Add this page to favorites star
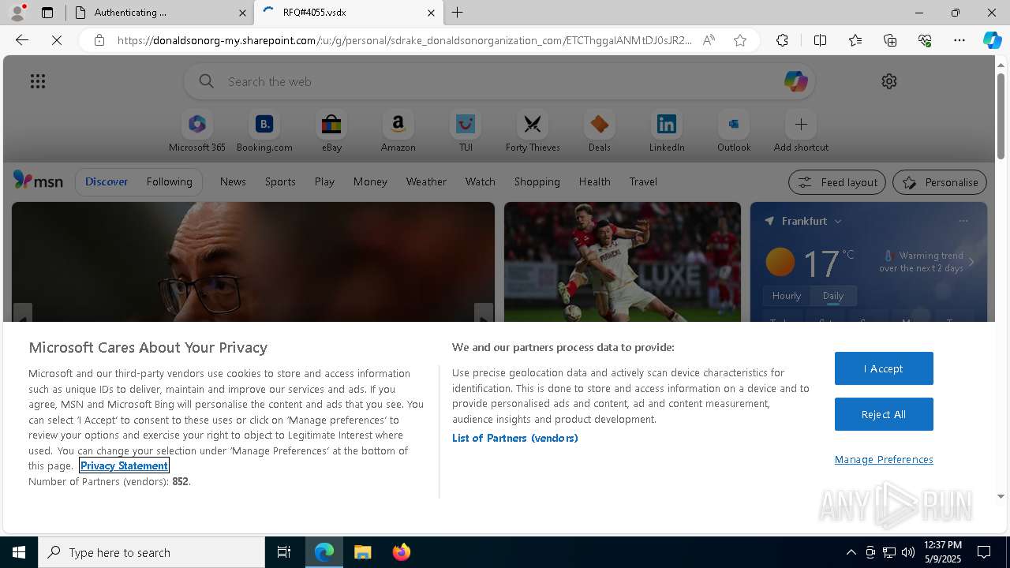The image size is (1010, 568). (x=740, y=40)
